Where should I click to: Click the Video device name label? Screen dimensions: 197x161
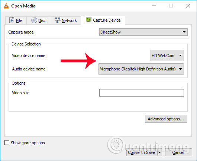[x=29, y=56]
